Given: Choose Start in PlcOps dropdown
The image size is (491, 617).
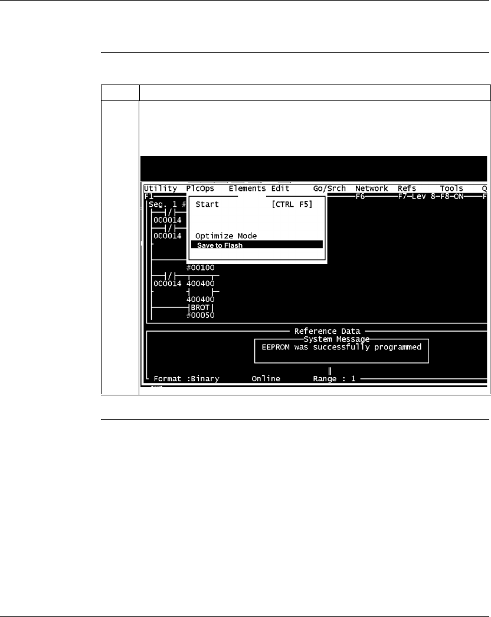Looking at the screenshot, I should click(x=207, y=204).
